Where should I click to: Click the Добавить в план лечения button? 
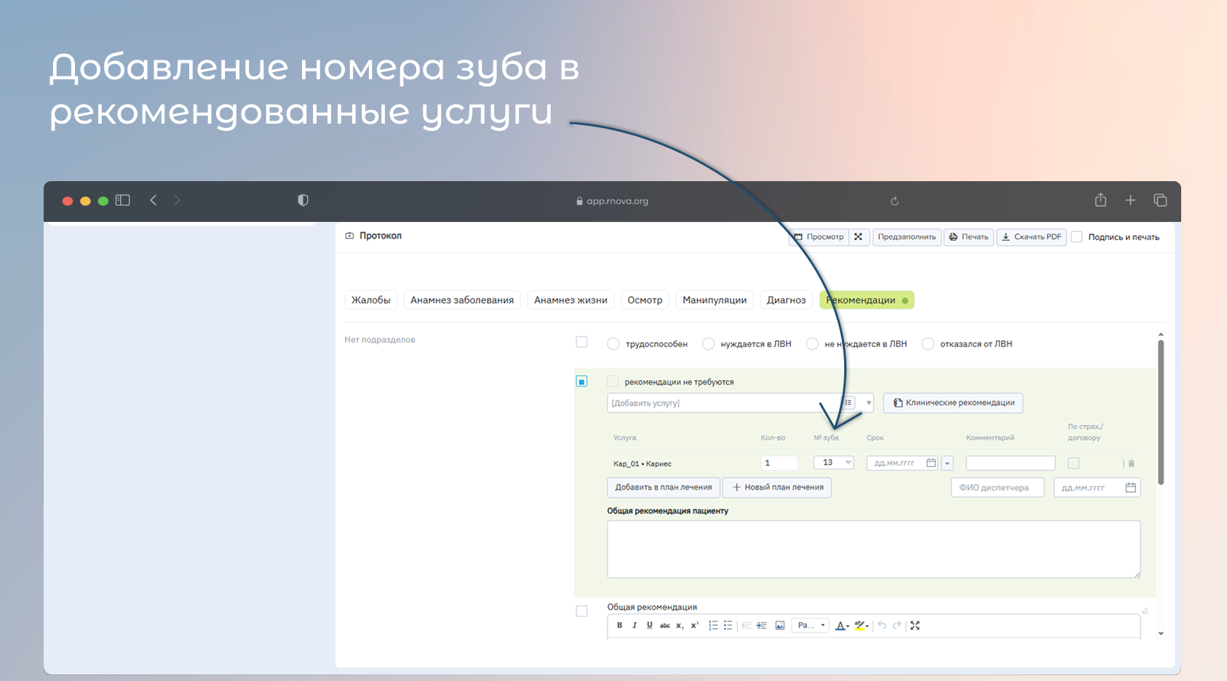[663, 487]
